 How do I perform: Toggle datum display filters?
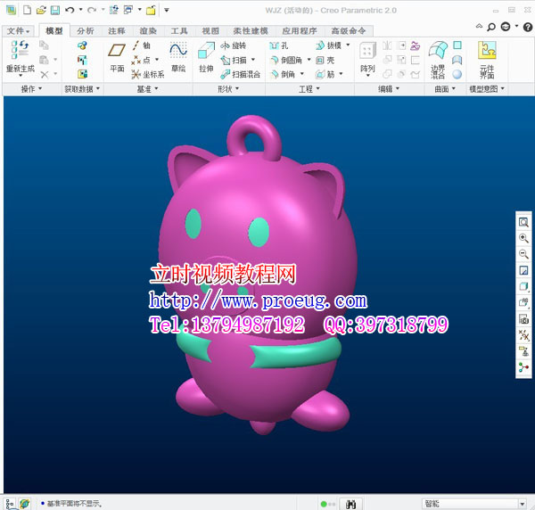(x=523, y=335)
